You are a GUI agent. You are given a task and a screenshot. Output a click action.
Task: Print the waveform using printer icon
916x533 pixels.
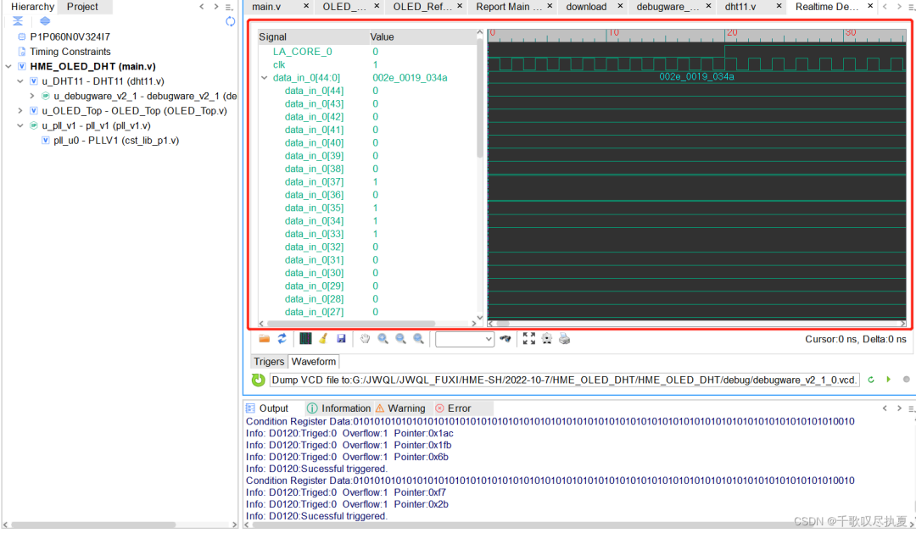(x=565, y=339)
